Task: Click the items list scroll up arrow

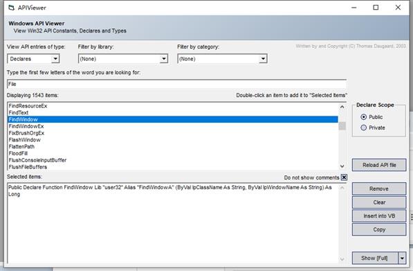Action: (342, 107)
